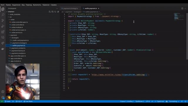Select the wallet.payment.ts editor tab
The image size is (188, 106).
(x=91, y=9)
